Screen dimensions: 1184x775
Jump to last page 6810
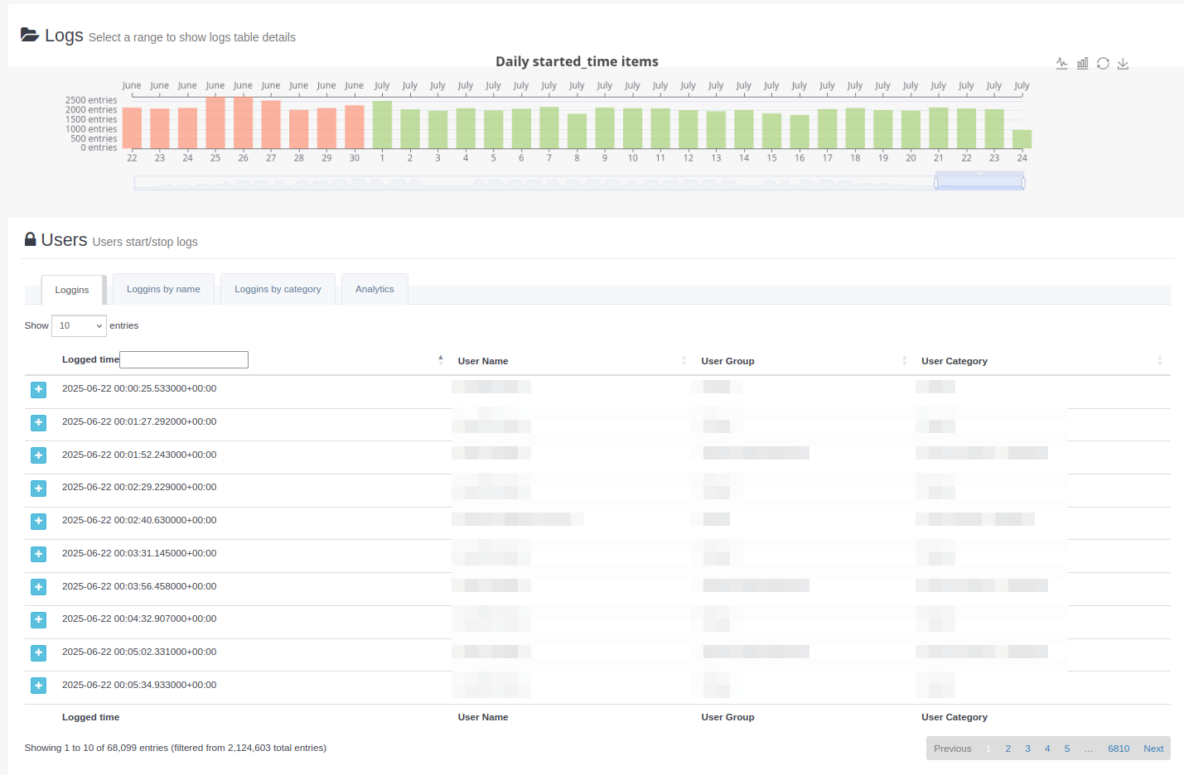(x=1119, y=749)
